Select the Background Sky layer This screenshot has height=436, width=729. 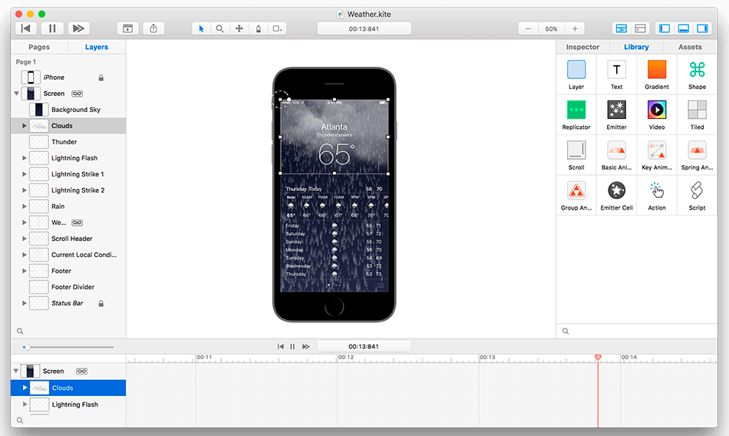coord(68,110)
